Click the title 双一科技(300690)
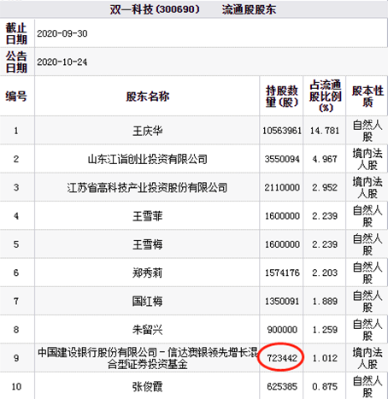 155,9
